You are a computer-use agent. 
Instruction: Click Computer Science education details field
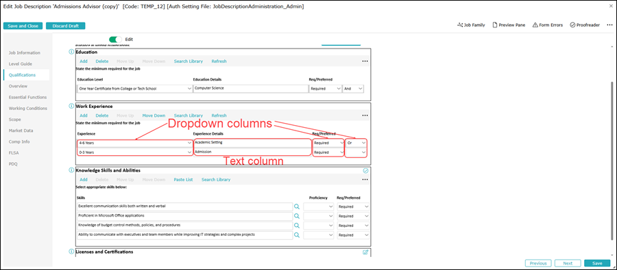(x=250, y=89)
